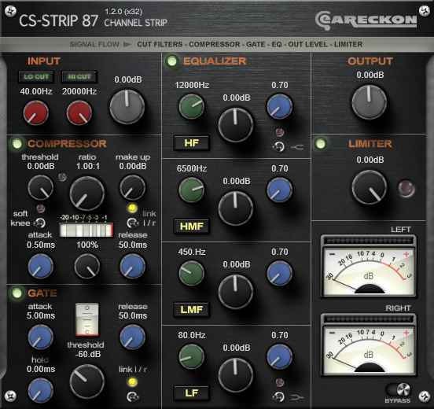Click the HF band blue Q knob
Screen dimensions: 434x409
(x=280, y=107)
